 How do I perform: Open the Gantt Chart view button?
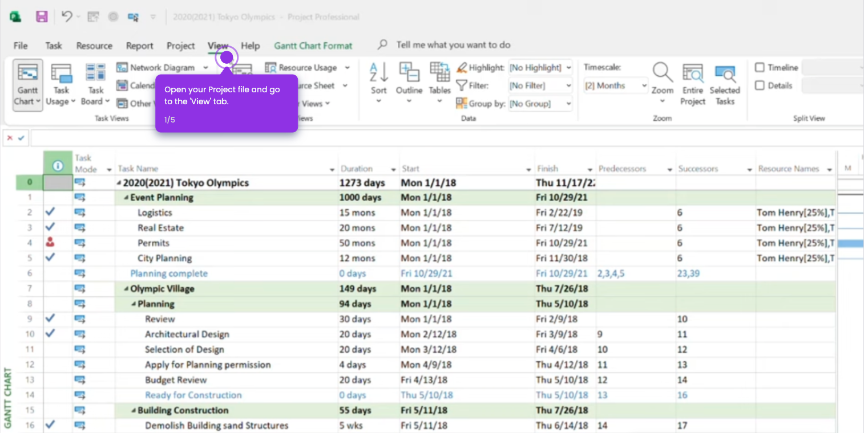coord(27,85)
